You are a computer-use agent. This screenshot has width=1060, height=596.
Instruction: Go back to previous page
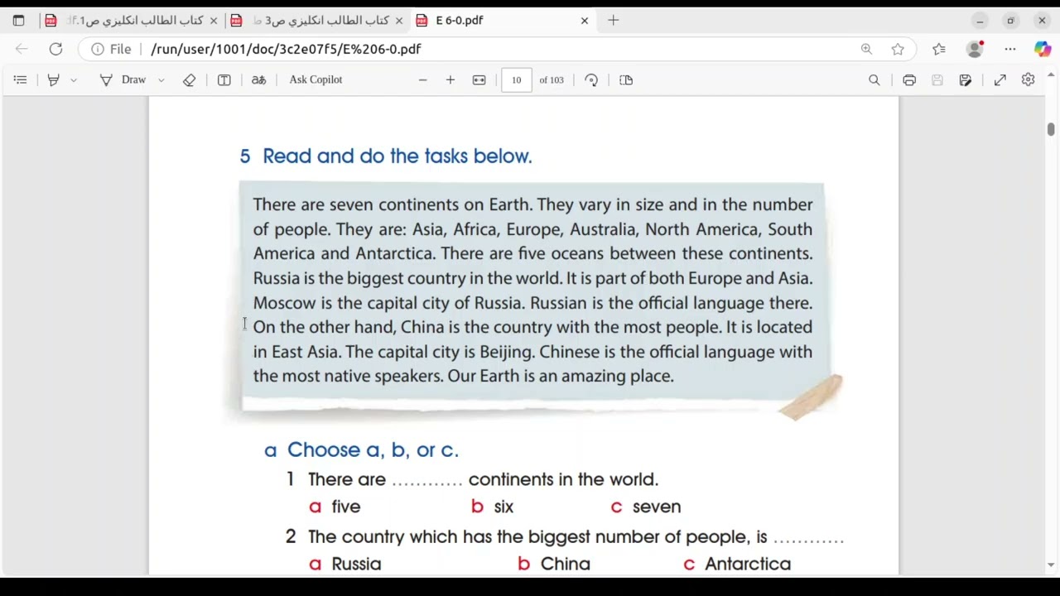[x=22, y=49]
